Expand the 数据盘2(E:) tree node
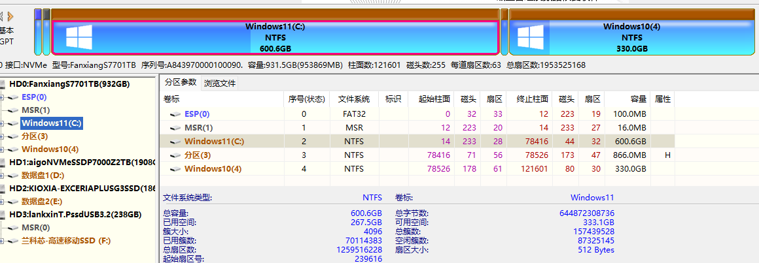Viewport: 759px width, 263px height. pos(2,202)
